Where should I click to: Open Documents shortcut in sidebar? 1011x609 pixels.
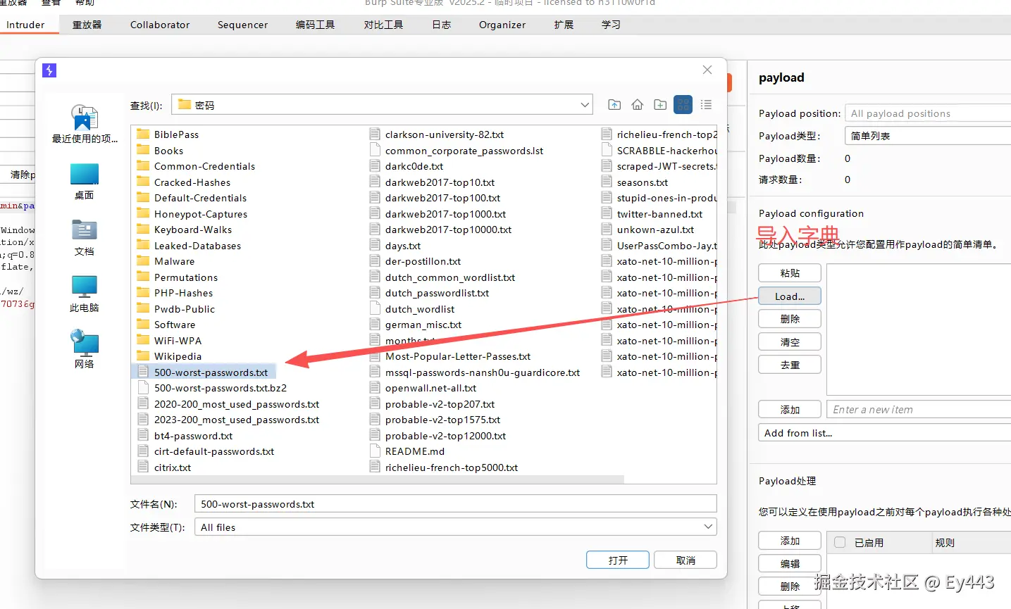[85, 237]
